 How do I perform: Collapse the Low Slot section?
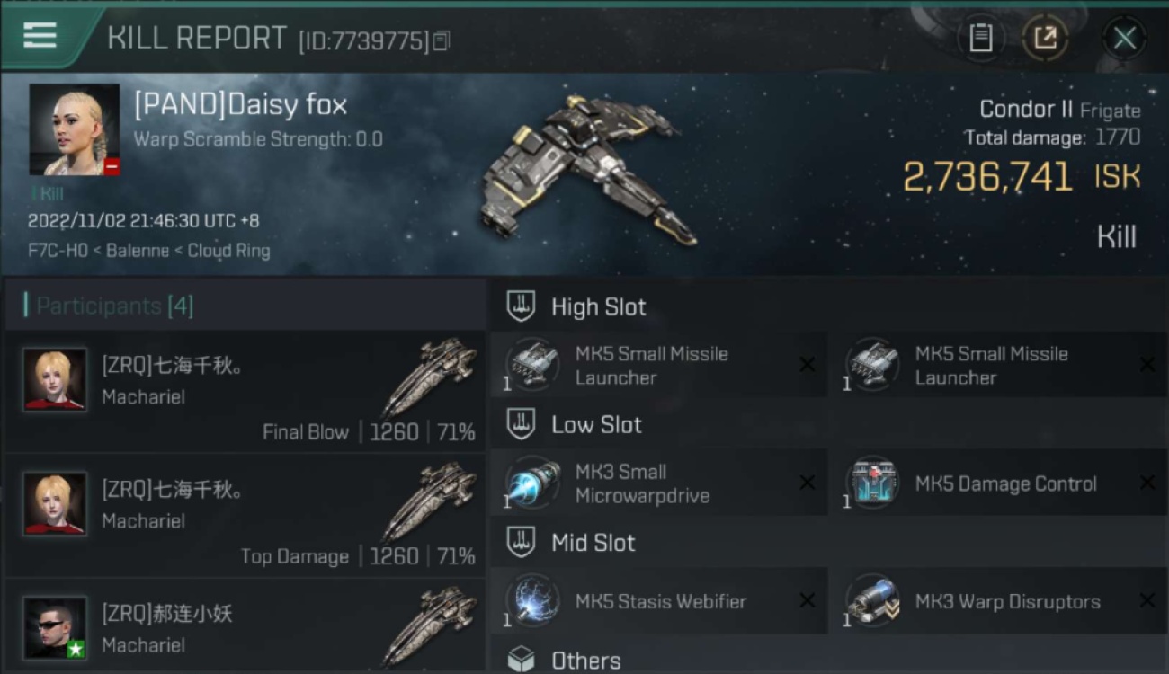[575, 424]
